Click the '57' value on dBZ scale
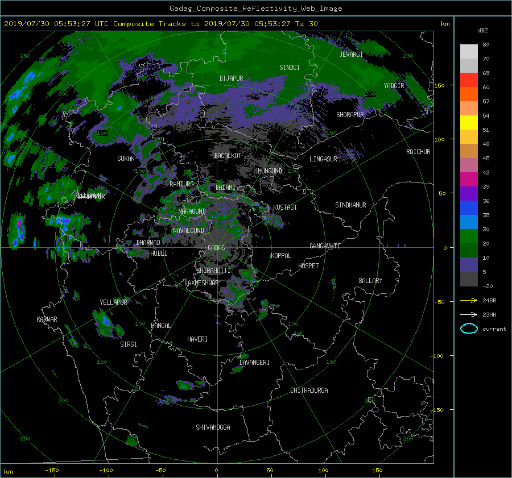The image size is (512, 478). click(486, 102)
